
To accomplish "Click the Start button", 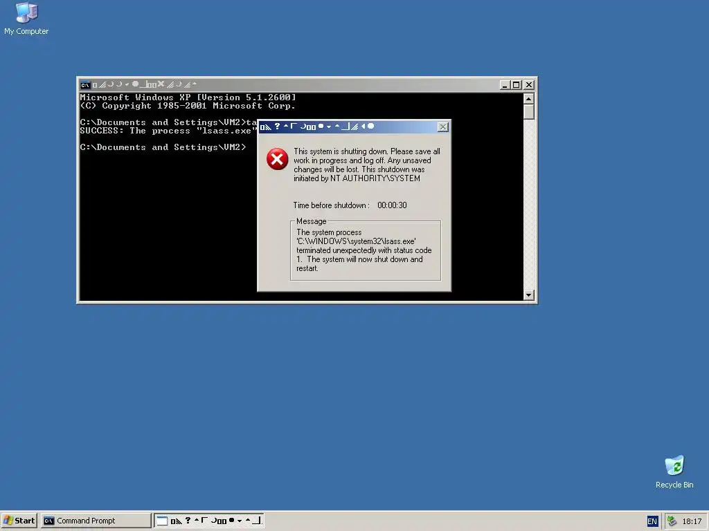I will click(x=19, y=521).
